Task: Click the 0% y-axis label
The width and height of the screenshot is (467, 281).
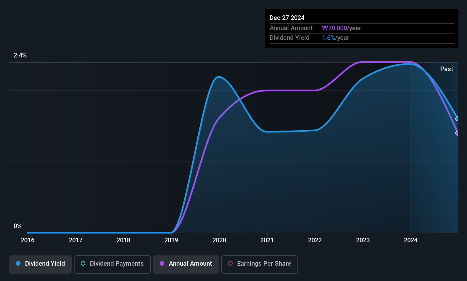Action: (18, 226)
